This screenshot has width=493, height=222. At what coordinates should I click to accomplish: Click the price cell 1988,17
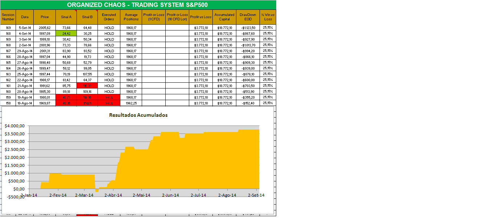point(45,80)
